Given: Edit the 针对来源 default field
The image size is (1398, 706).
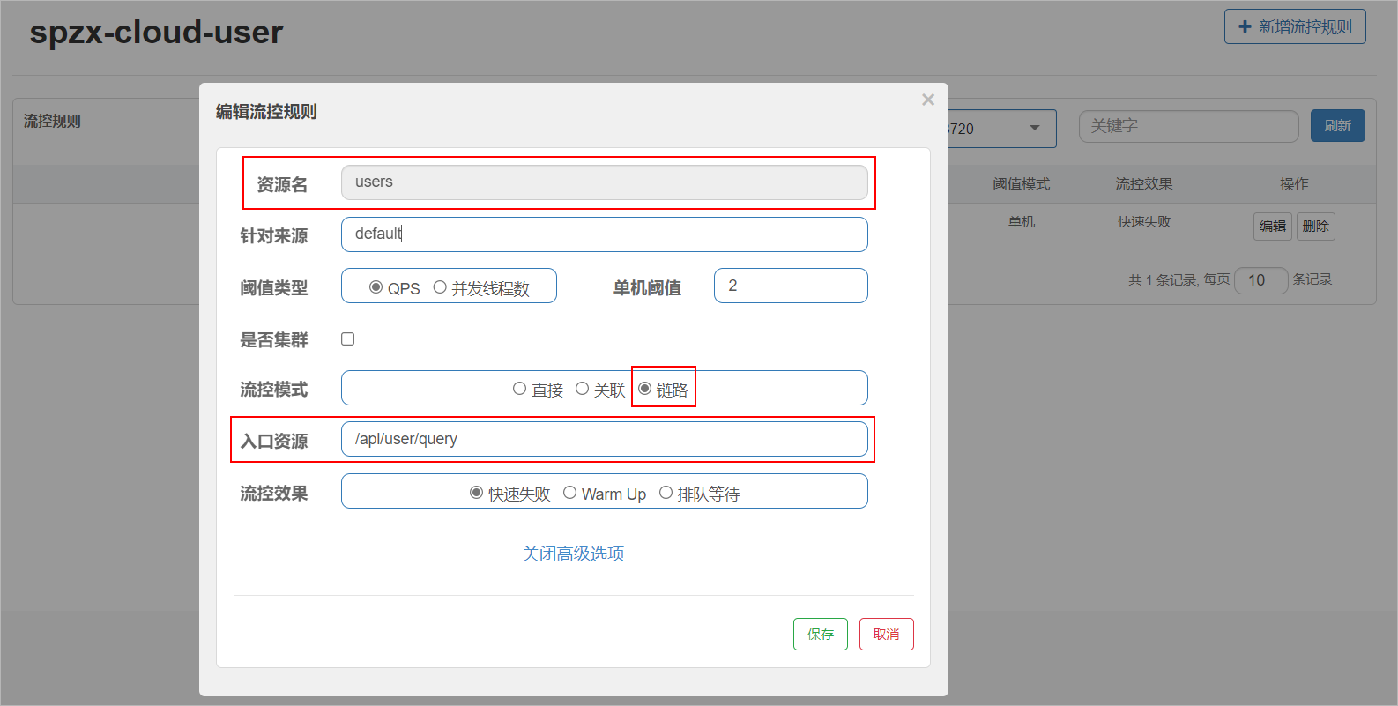Looking at the screenshot, I should tap(604, 234).
